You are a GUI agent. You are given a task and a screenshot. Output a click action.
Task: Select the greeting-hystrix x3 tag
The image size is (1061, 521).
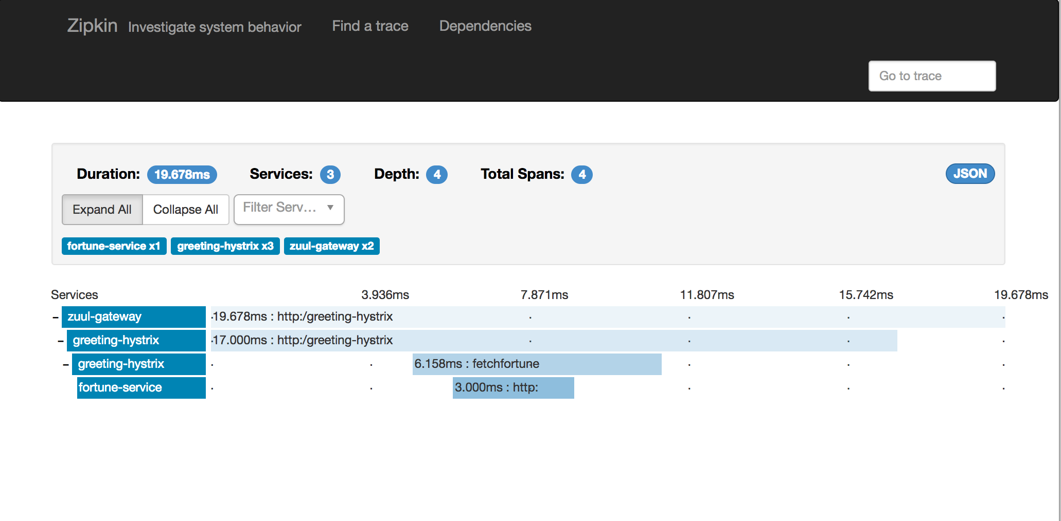tap(225, 246)
